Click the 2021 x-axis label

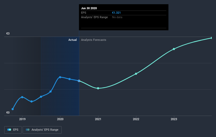pyautogui.click(x=98, y=119)
